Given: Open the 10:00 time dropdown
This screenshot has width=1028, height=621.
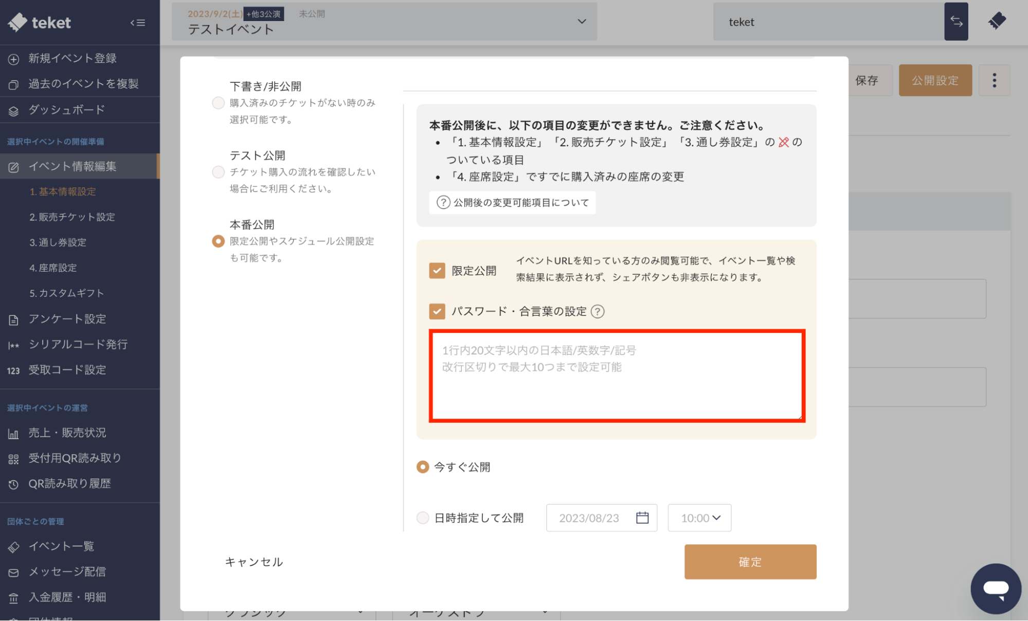Looking at the screenshot, I should [699, 518].
